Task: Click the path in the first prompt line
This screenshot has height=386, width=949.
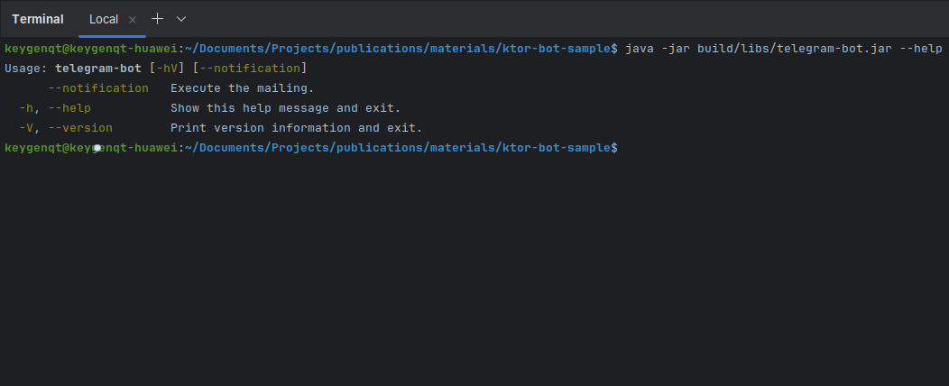Action: click(398, 49)
